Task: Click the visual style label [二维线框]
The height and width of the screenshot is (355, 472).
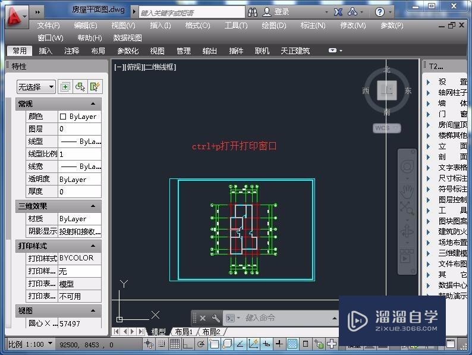Action: (160, 67)
